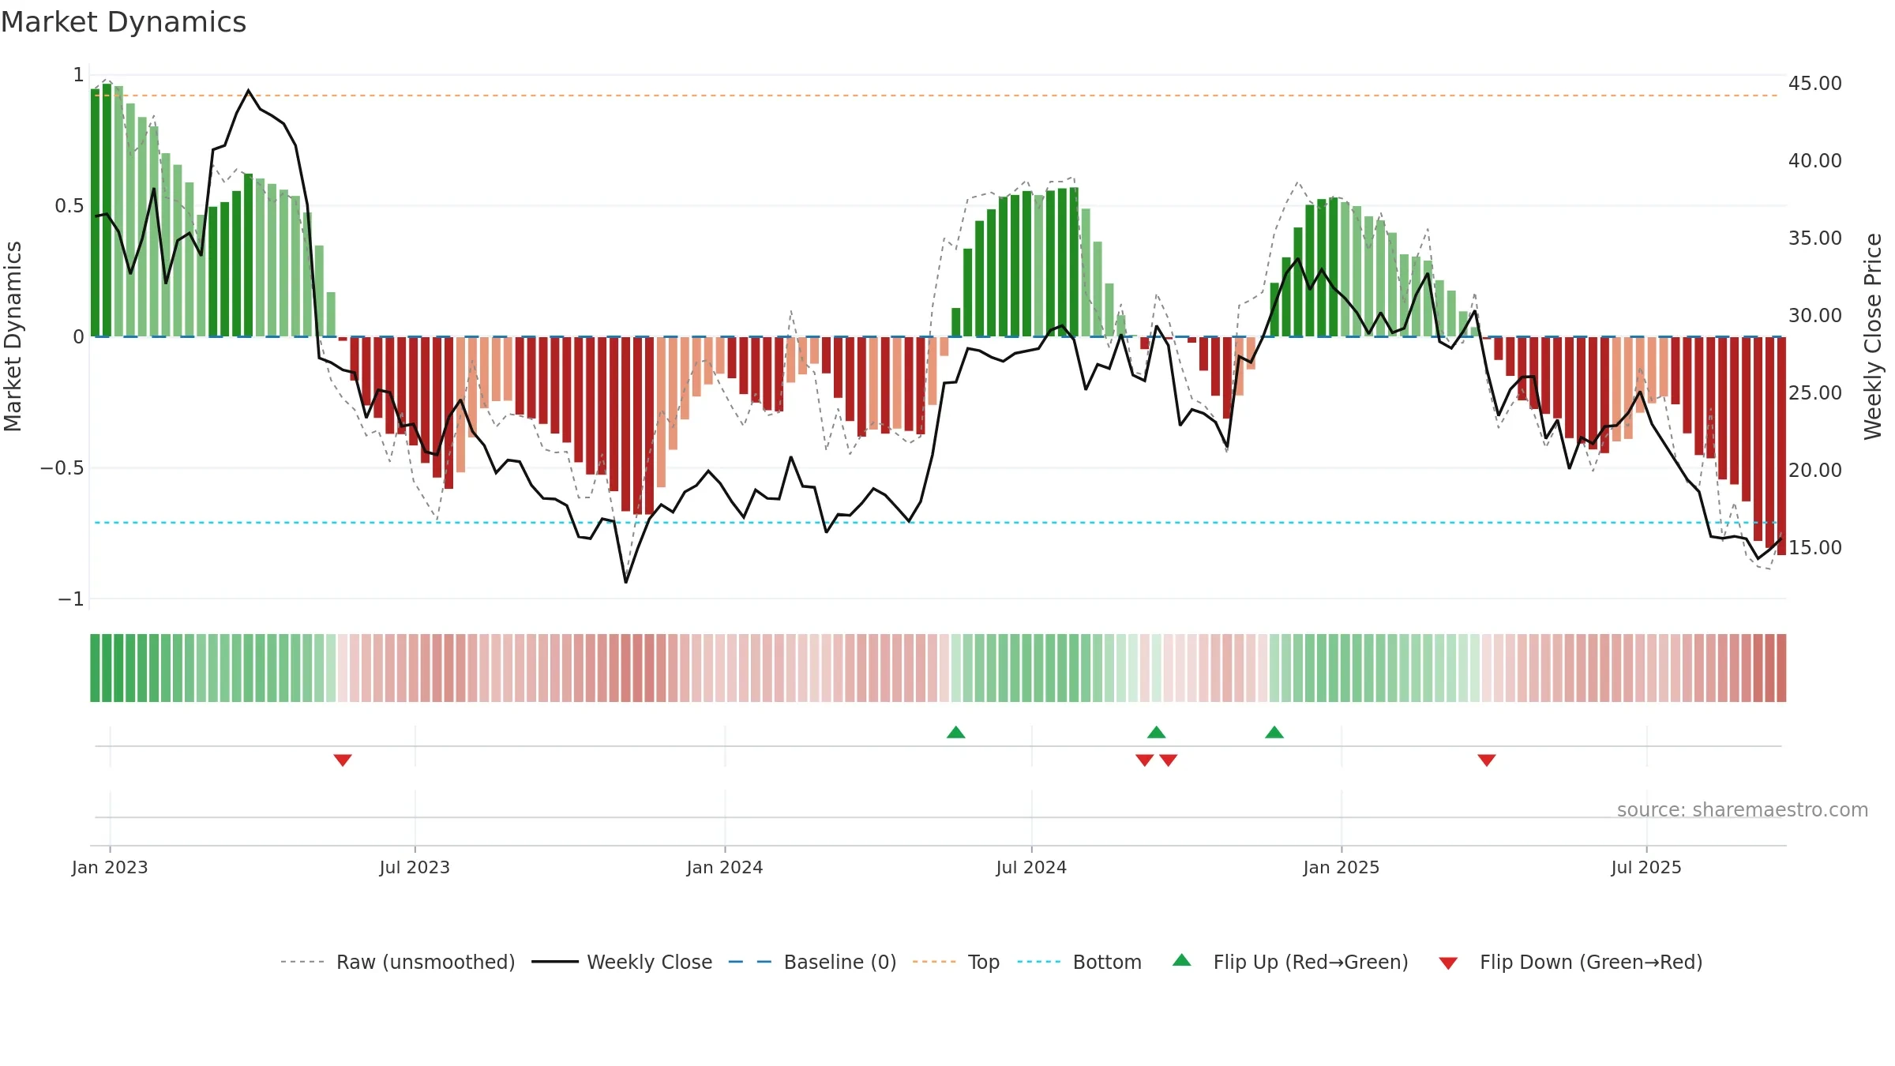The height and width of the screenshot is (1066, 1895).
Task: Click the first green flip-up marker before Jul 2024
Action: point(956,732)
